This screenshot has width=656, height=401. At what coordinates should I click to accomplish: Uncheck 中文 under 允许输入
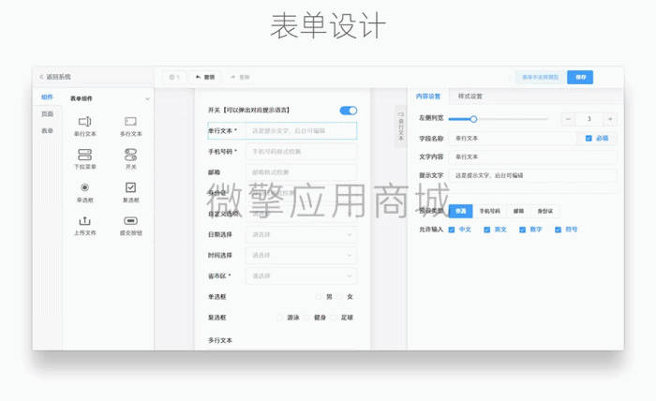click(x=452, y=230)
